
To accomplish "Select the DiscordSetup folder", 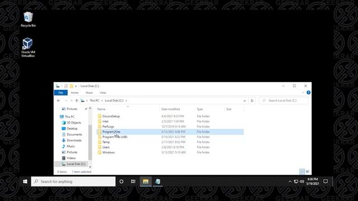I will [x=111, y=116].
